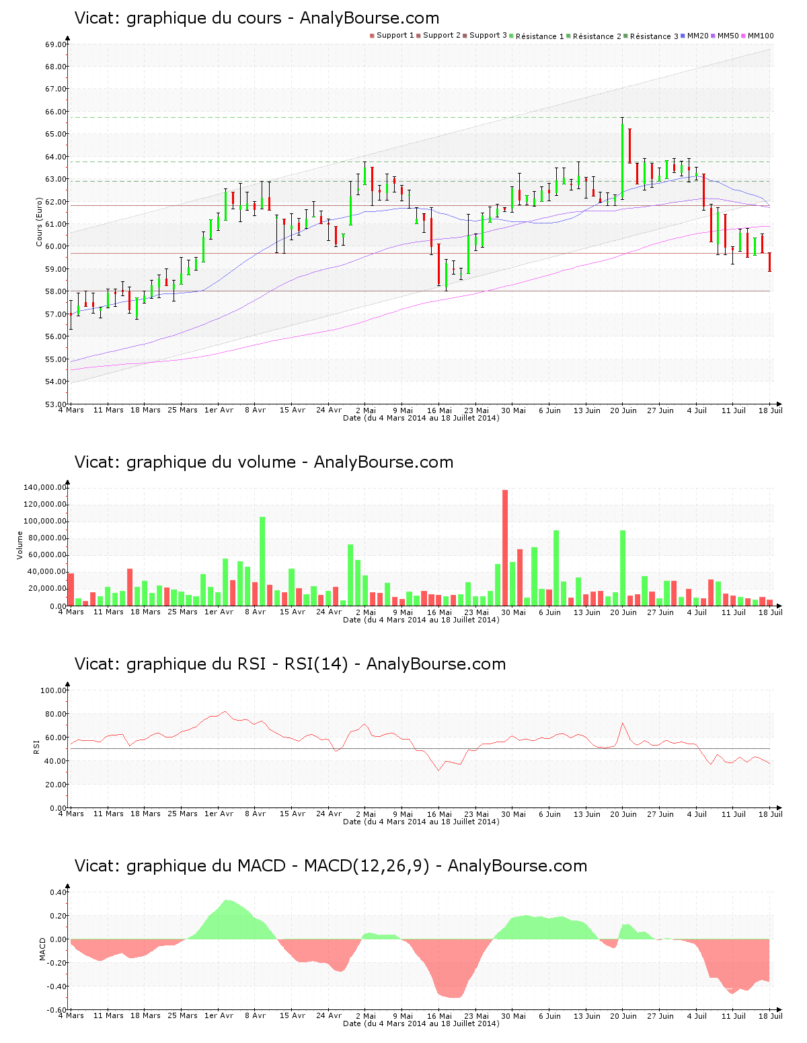Click the 58.00 price axis value
807x1043 pixels.
55,291
